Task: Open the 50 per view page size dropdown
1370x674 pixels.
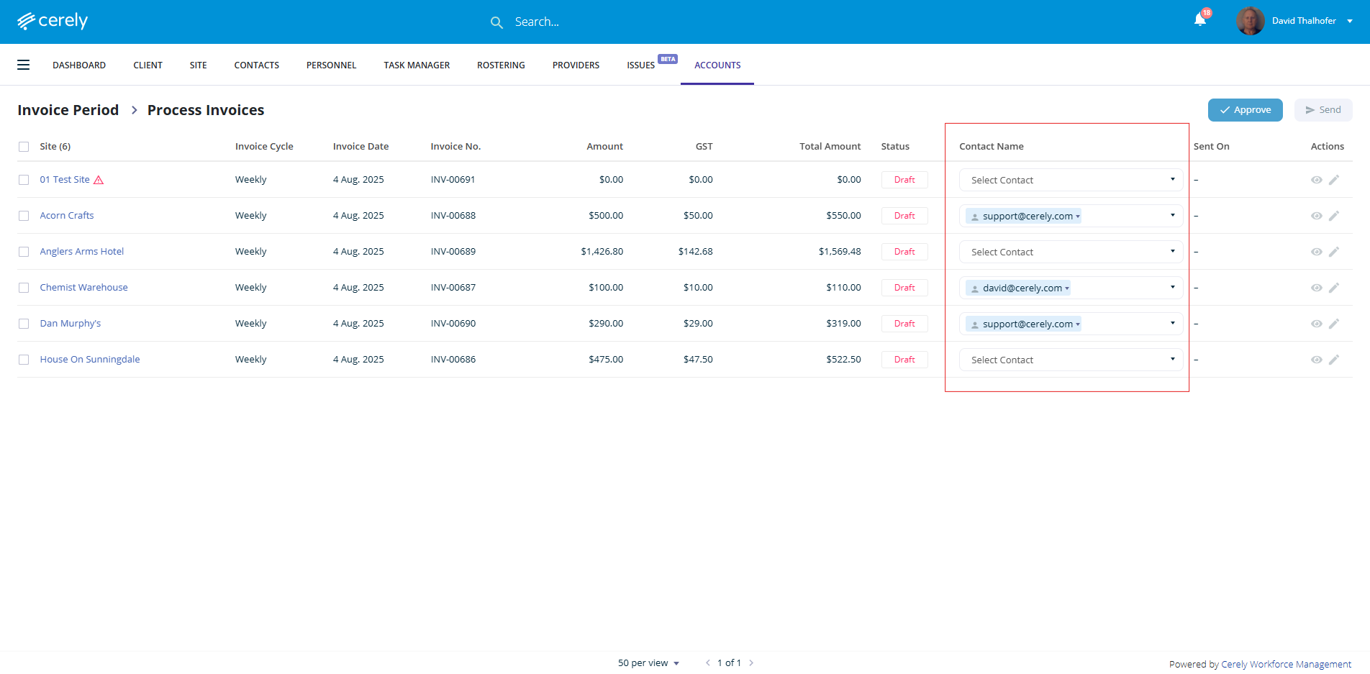Action: (x=648, y=663)
